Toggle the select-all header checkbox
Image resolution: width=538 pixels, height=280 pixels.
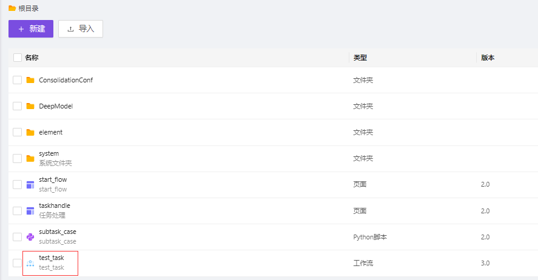[x=18, y=58]
